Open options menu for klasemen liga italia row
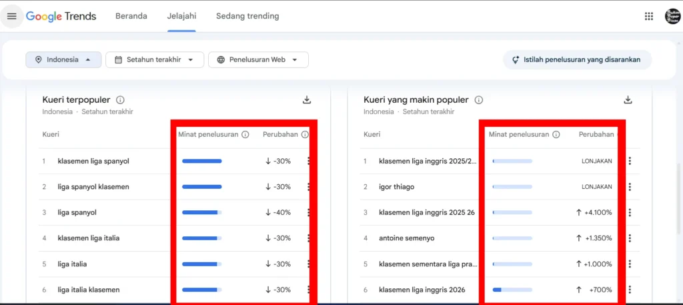The height and width of the screenshot is (305, 683). click(x=309, y=238)
